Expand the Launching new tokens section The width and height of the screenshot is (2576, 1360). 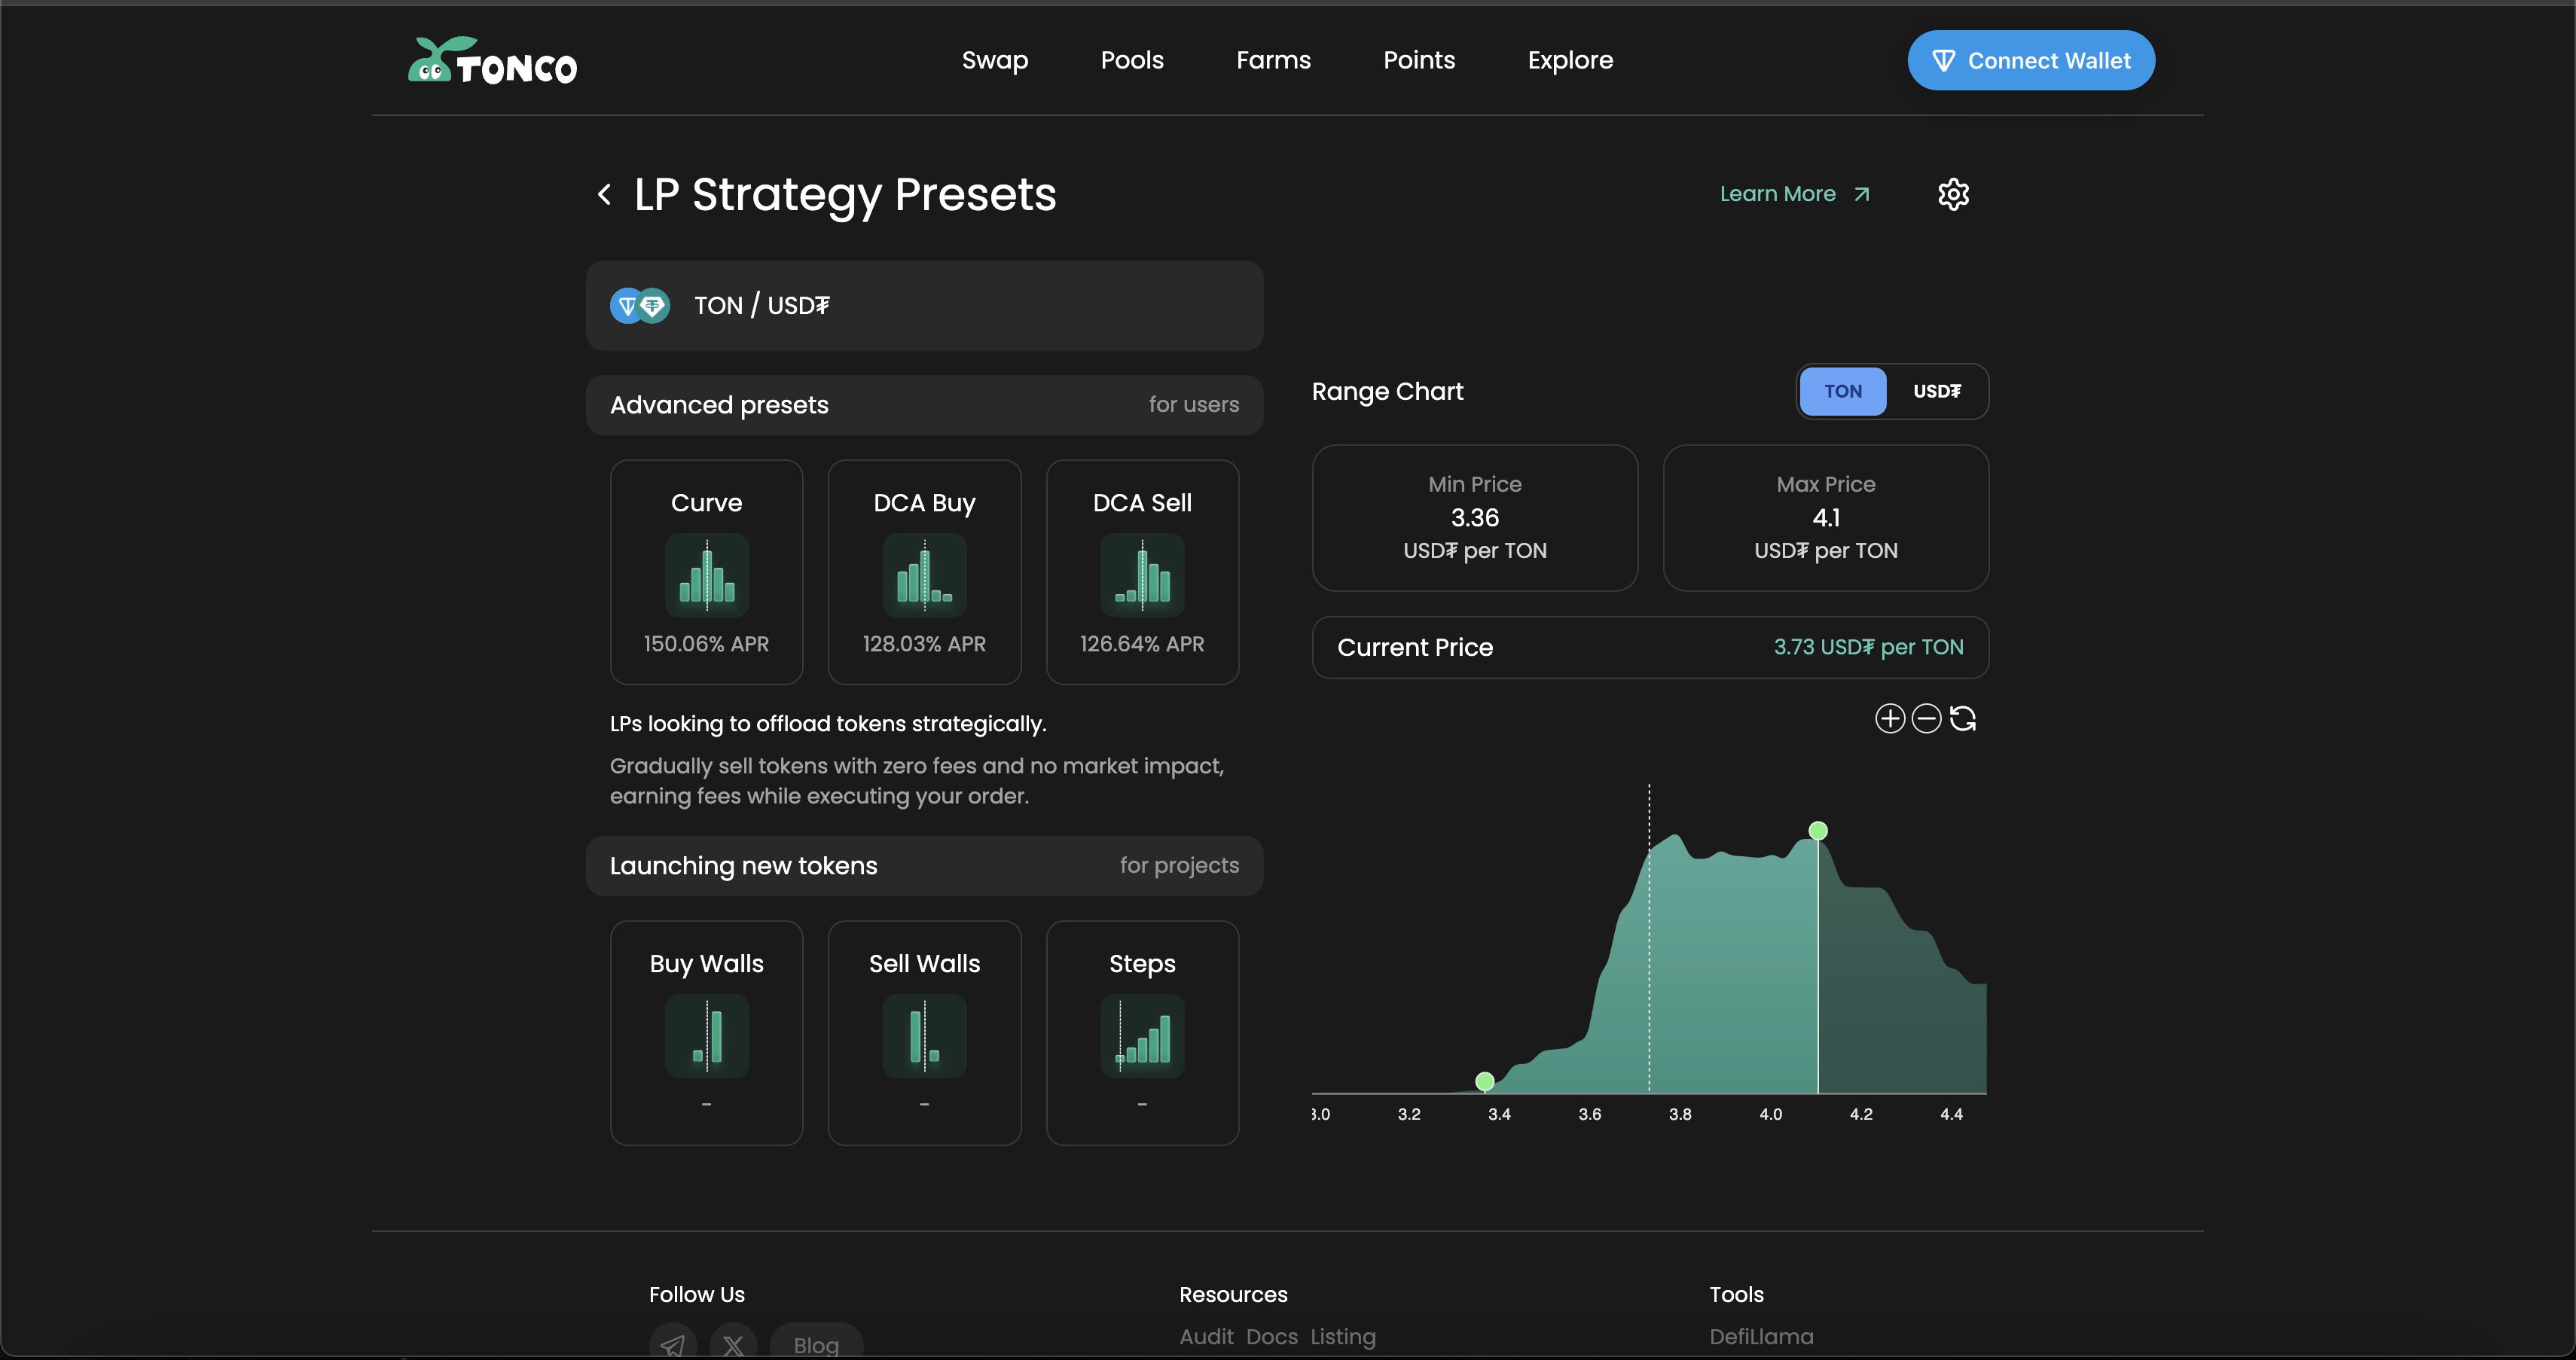924,866
